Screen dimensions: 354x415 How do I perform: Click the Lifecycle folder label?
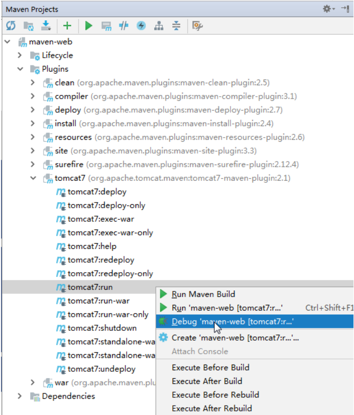(58, 55)
